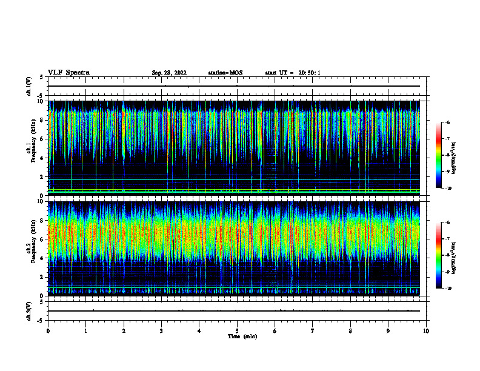Click the ch.2 "Frequency (kHz)" axis label
Image resolution: width=480 pixels, height=371 pixels.
pos(33,241)
